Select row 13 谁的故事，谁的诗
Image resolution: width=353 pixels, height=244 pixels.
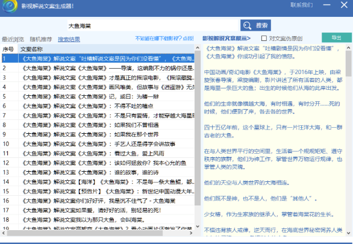[97, 172]
